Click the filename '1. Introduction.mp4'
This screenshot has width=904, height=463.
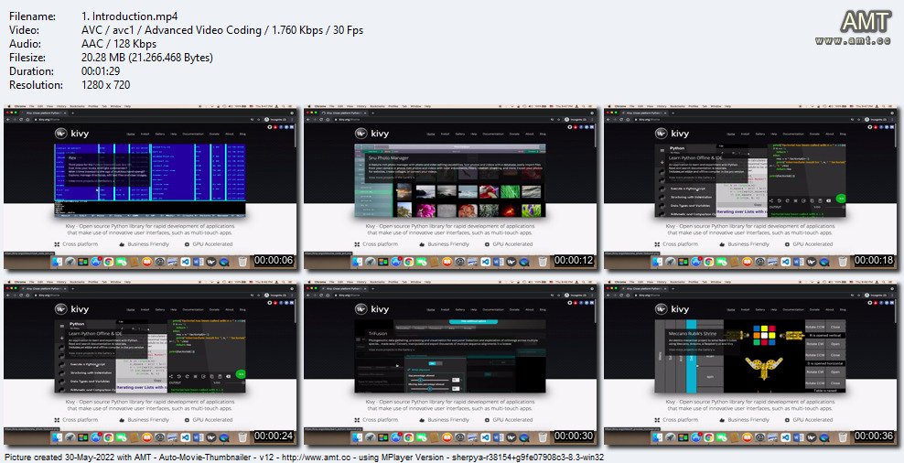(130, 16)
